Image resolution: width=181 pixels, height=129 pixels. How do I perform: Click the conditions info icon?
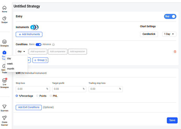(x=53, y=44)
